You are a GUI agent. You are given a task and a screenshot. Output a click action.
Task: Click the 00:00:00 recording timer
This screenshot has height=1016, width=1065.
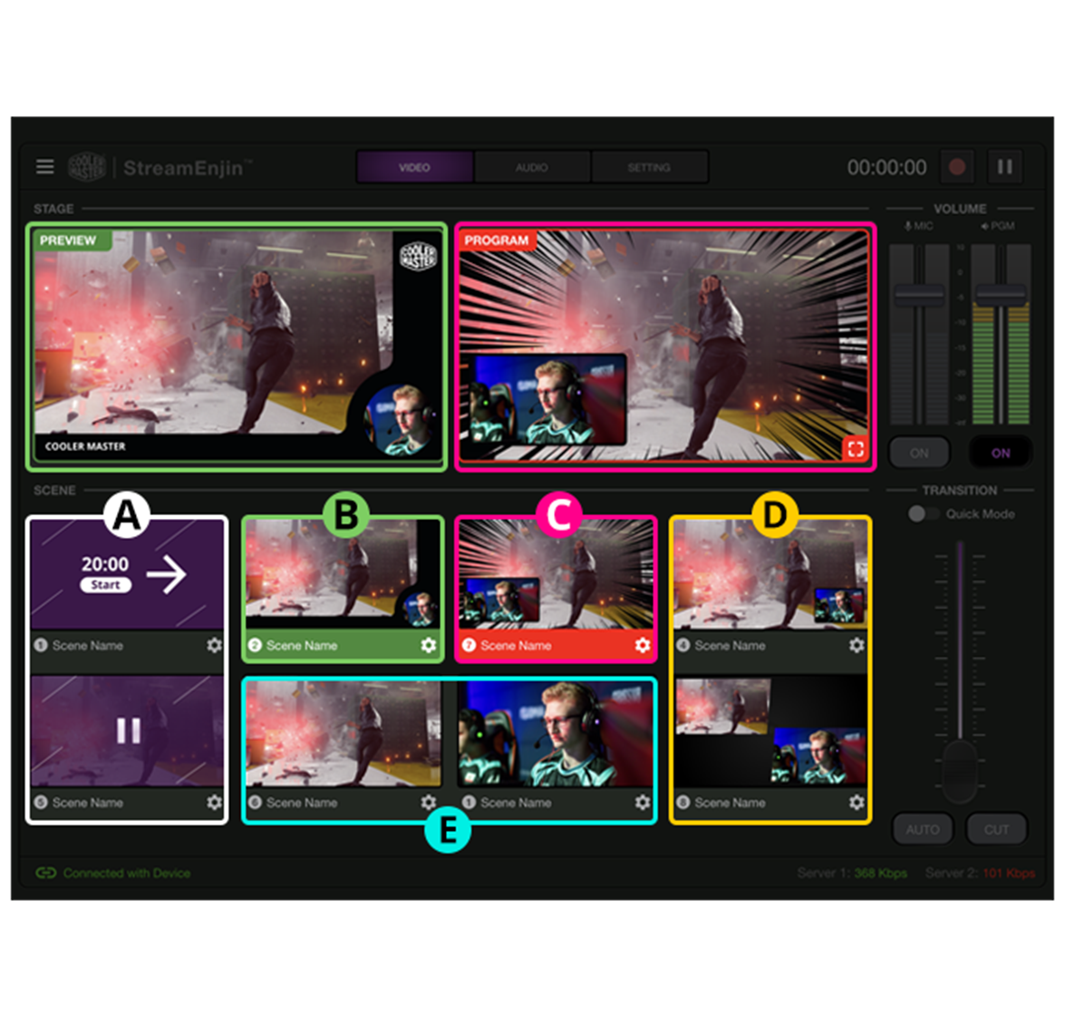[x=886, y=167]
